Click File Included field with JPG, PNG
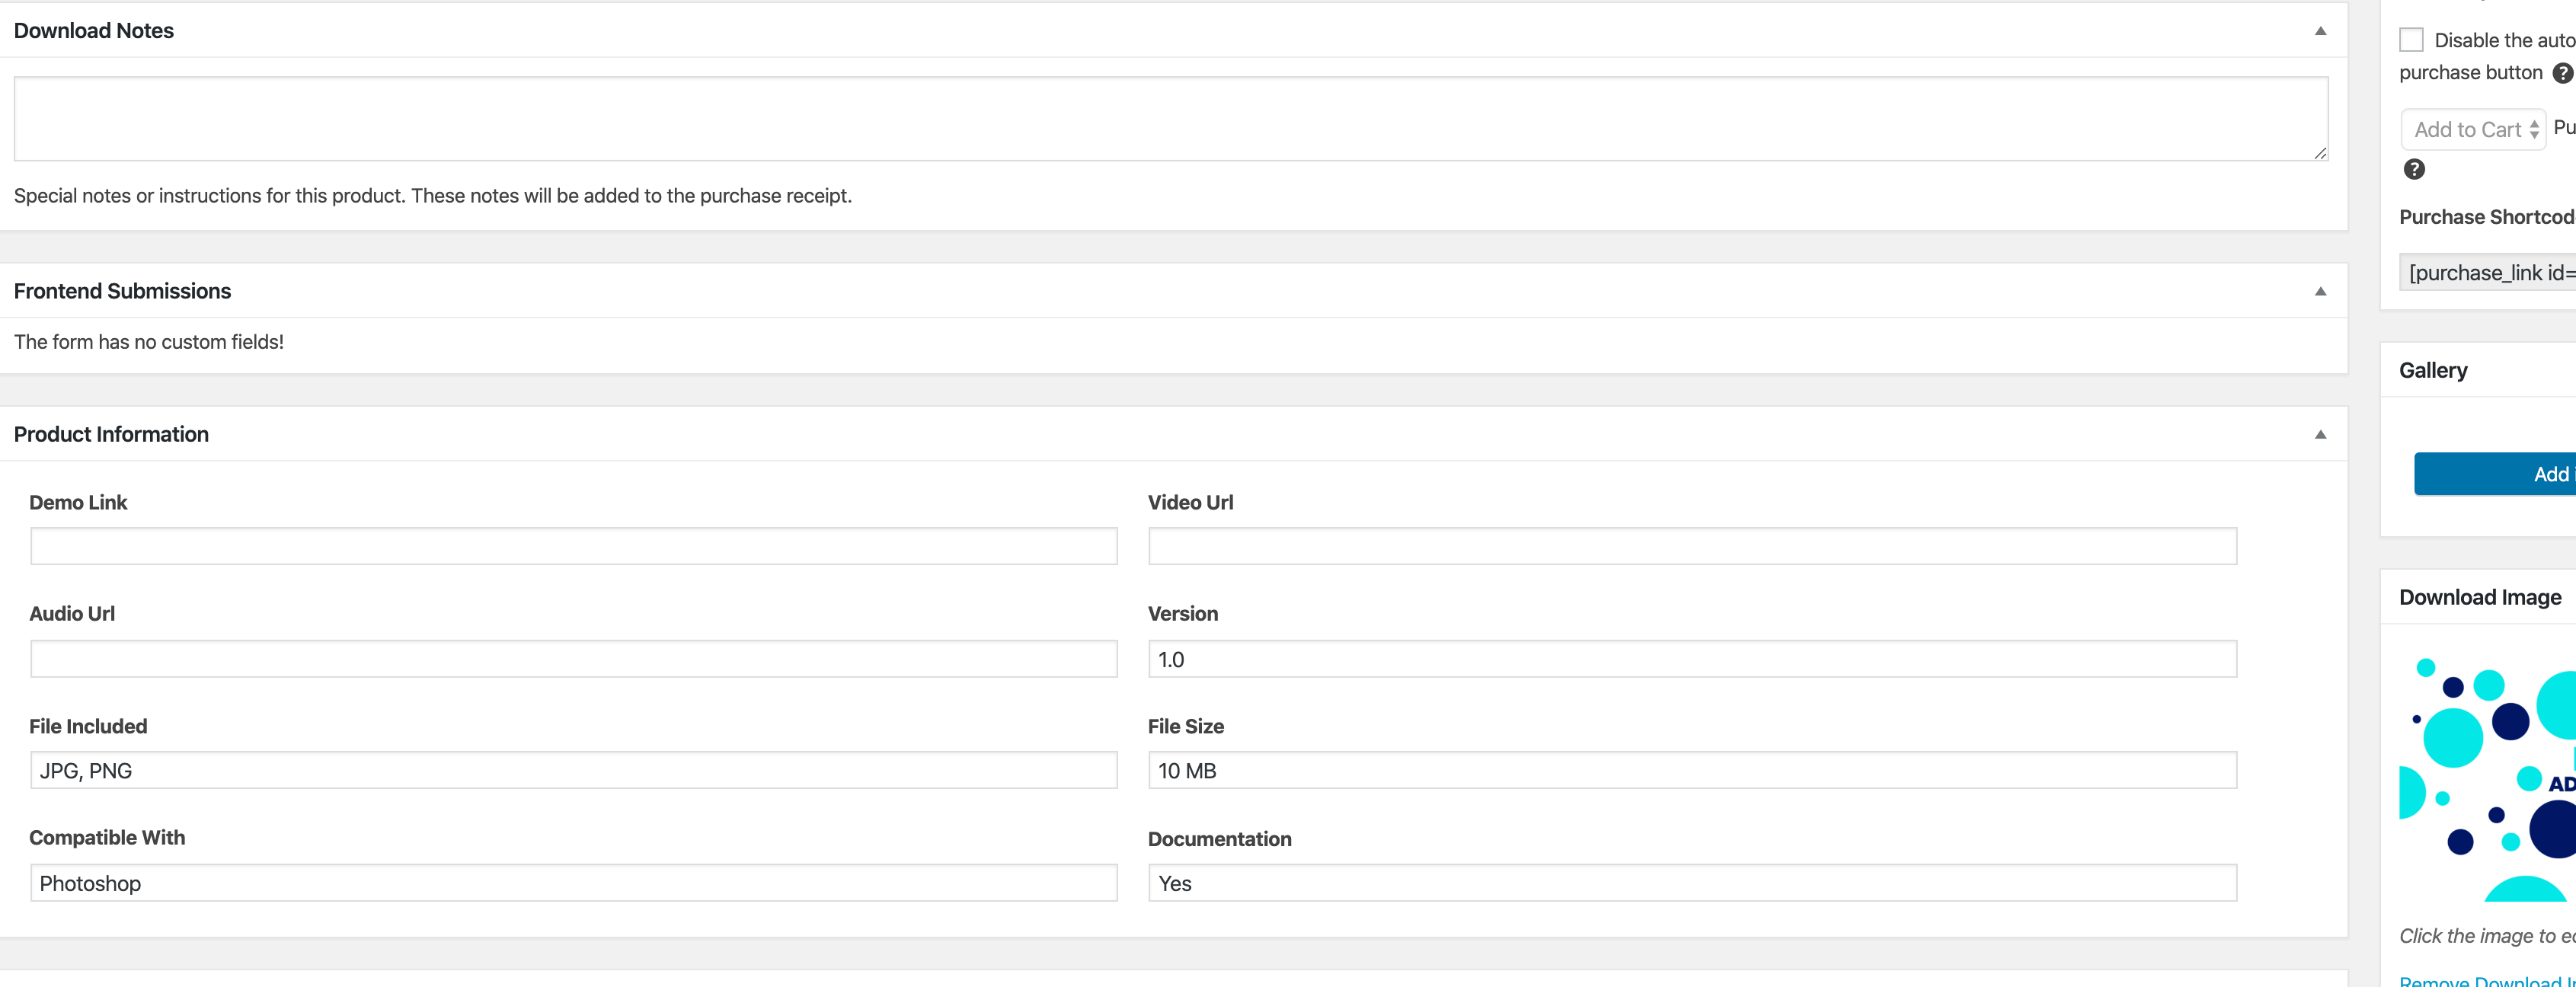This screenshot has height=987, width=2576. 573,771
